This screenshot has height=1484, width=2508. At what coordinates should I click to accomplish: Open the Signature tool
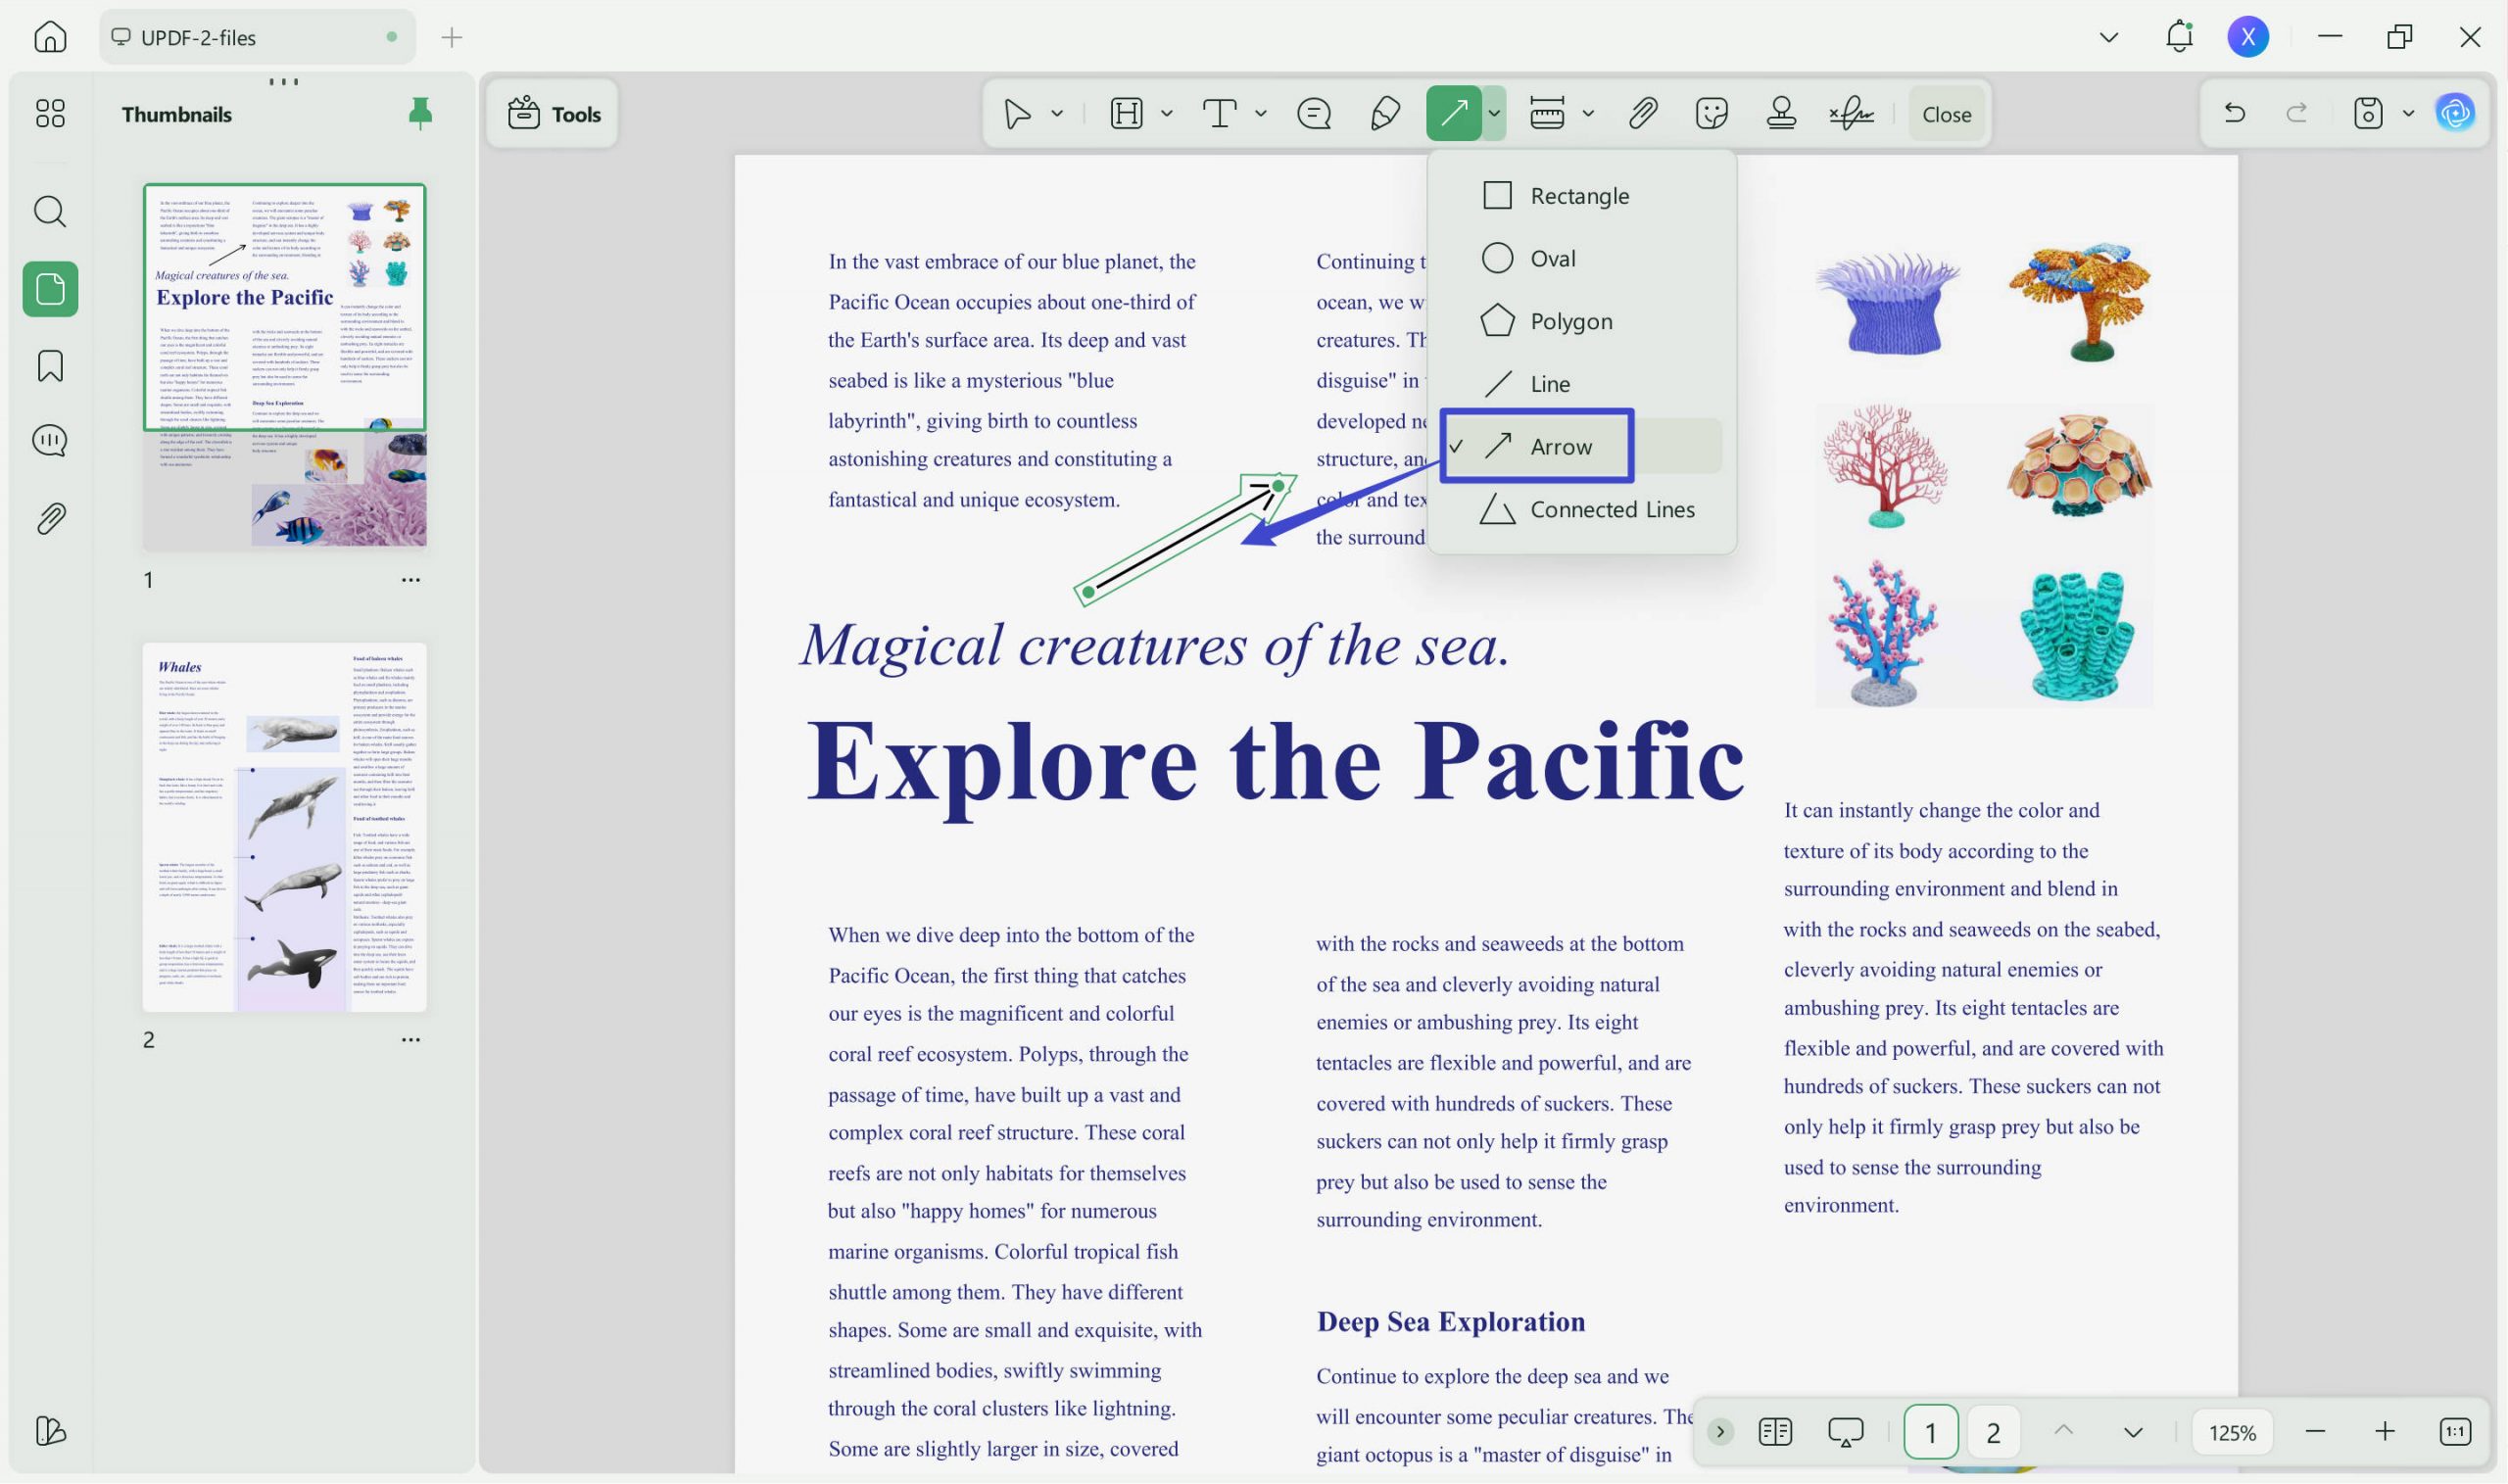tap(1851, 114)
